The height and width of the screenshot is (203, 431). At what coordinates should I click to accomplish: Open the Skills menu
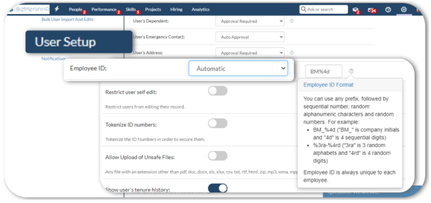[131, 10]
